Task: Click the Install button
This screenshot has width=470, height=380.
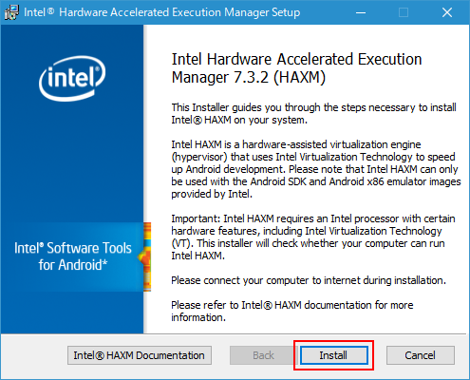Action: point(334,355)
